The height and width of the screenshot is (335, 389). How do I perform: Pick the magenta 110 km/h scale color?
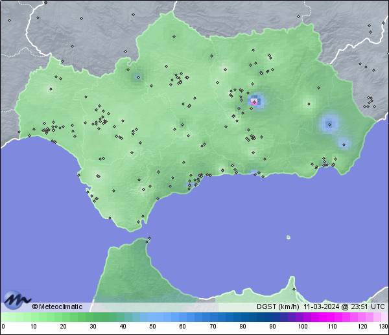[x=332, y=317]
